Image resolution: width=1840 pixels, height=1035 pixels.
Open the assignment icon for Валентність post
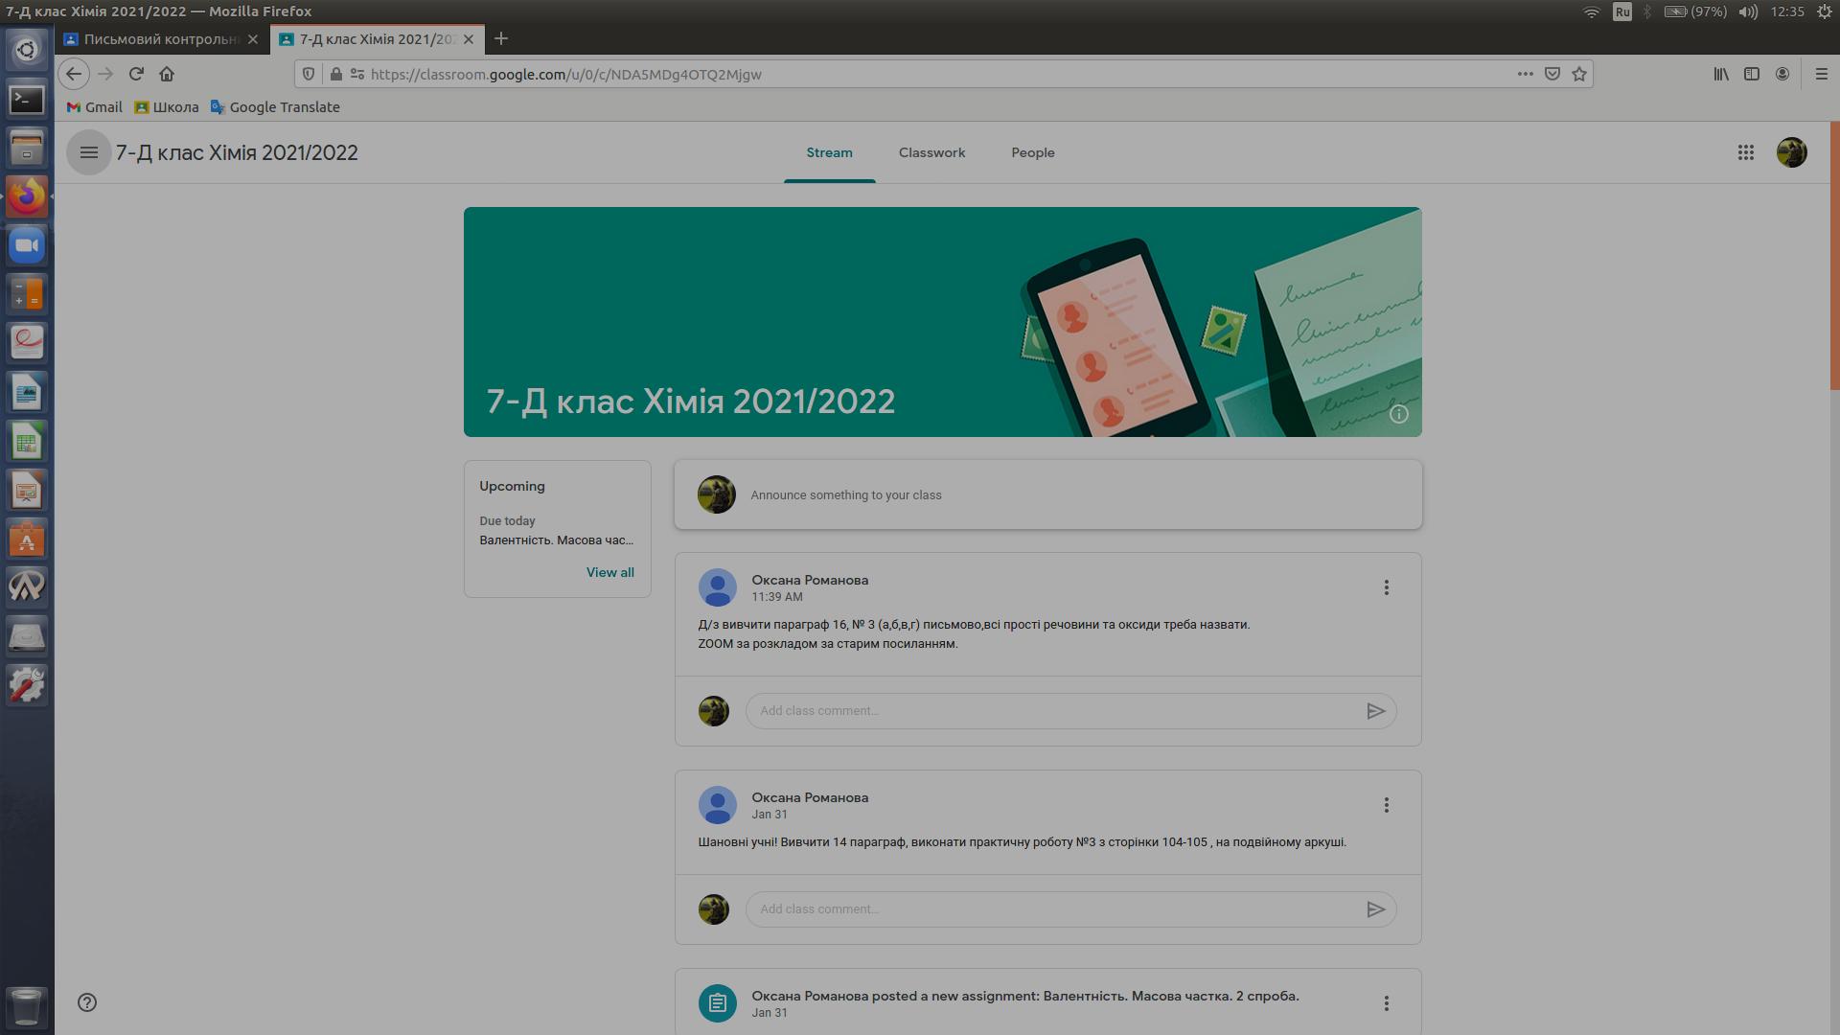(717, 1003)
